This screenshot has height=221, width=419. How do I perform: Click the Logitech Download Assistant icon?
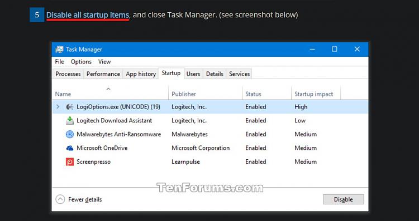tap(69, 121)
